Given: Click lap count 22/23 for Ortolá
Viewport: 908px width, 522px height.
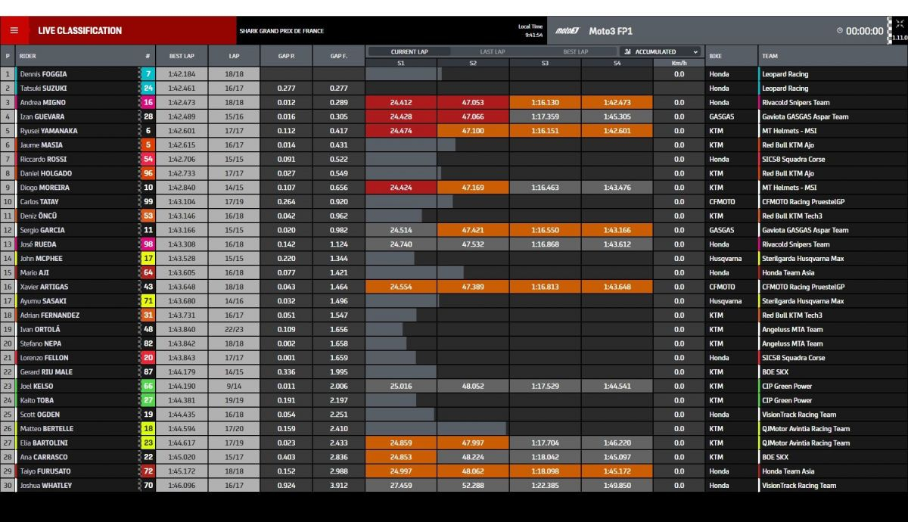Looking at the screenshot, I should pos(235,330).
